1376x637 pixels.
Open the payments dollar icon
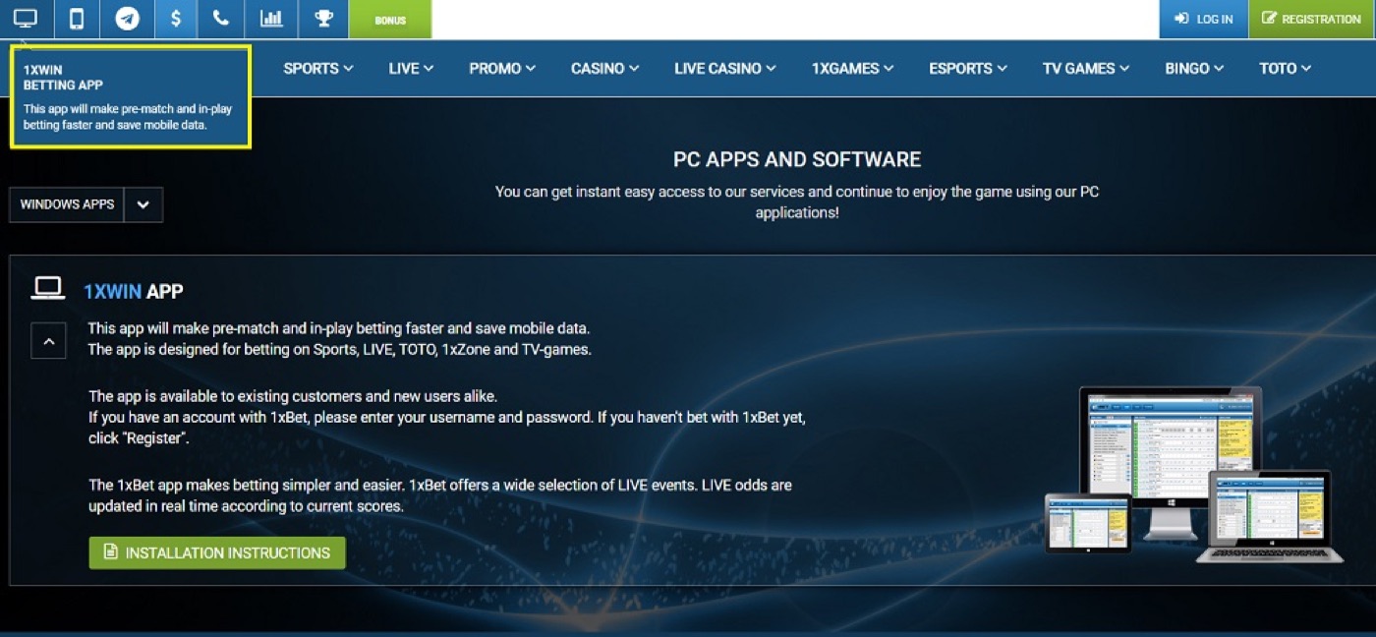[x=175, y=19]
